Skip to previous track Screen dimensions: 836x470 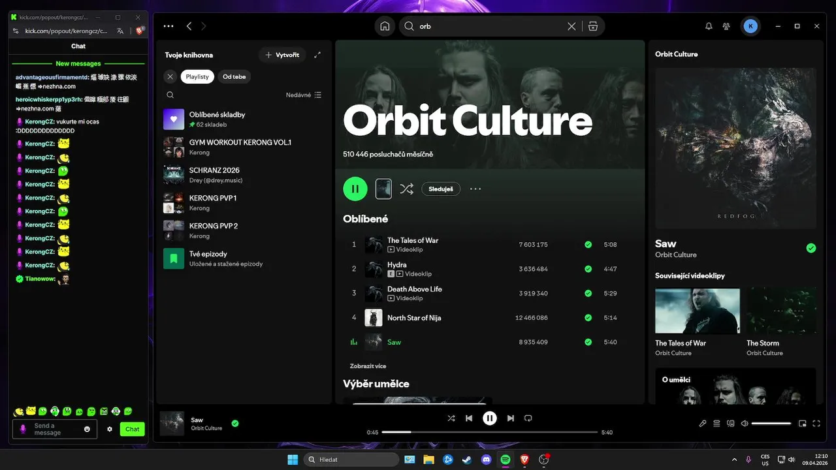pyautogui.click(x=469, y=418)
